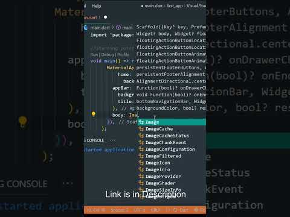
Task: Select the ImageFiltered suggestion
Action: coord(172,156)
